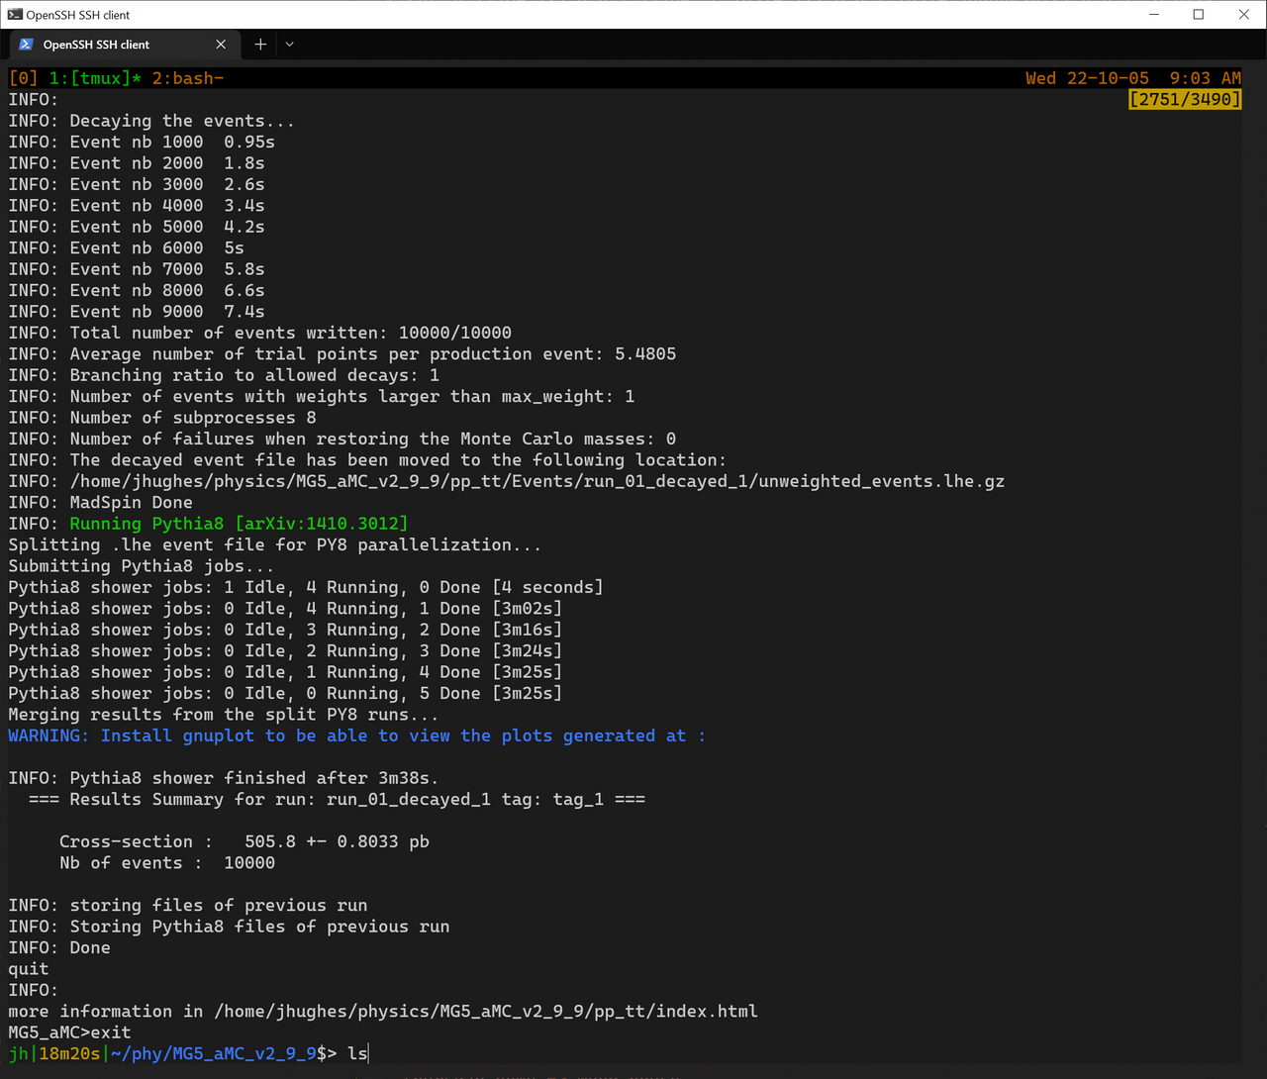Click the line 'Event nb 3000 2.6s'
Screen dimensions: 1267x1079
137,184
